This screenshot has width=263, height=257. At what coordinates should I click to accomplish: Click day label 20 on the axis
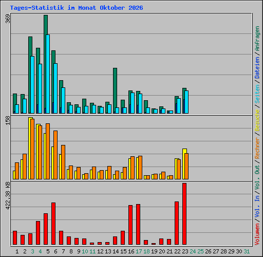coord(162,251)
